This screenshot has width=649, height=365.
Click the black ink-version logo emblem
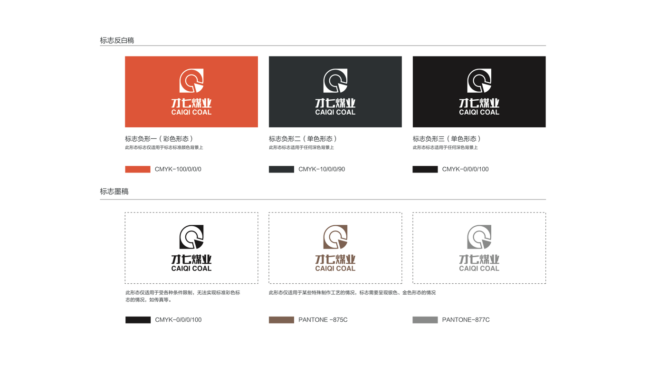coord(191,237)
